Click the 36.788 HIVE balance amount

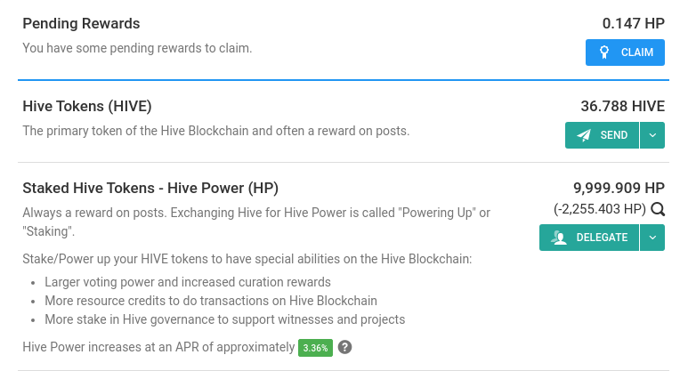[623, 106]
